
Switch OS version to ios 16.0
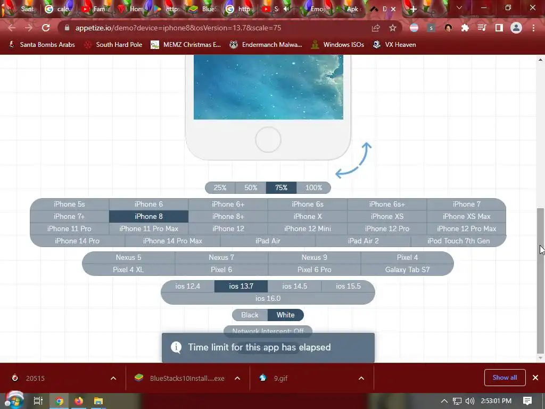[268, 298]
